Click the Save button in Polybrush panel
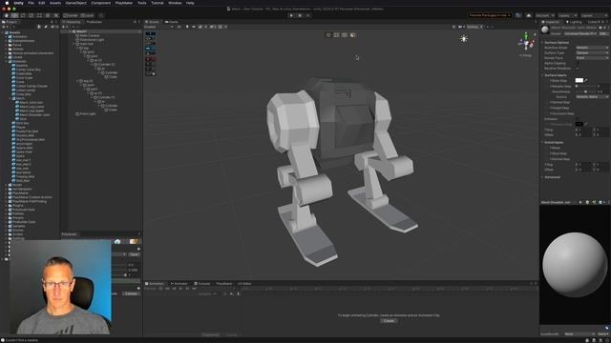Screen dimensions: 611x343 click(x=135, y=254)
